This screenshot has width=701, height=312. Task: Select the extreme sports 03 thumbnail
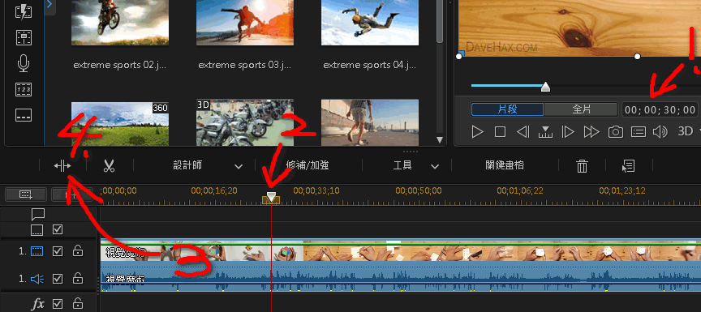coord(245,23)
